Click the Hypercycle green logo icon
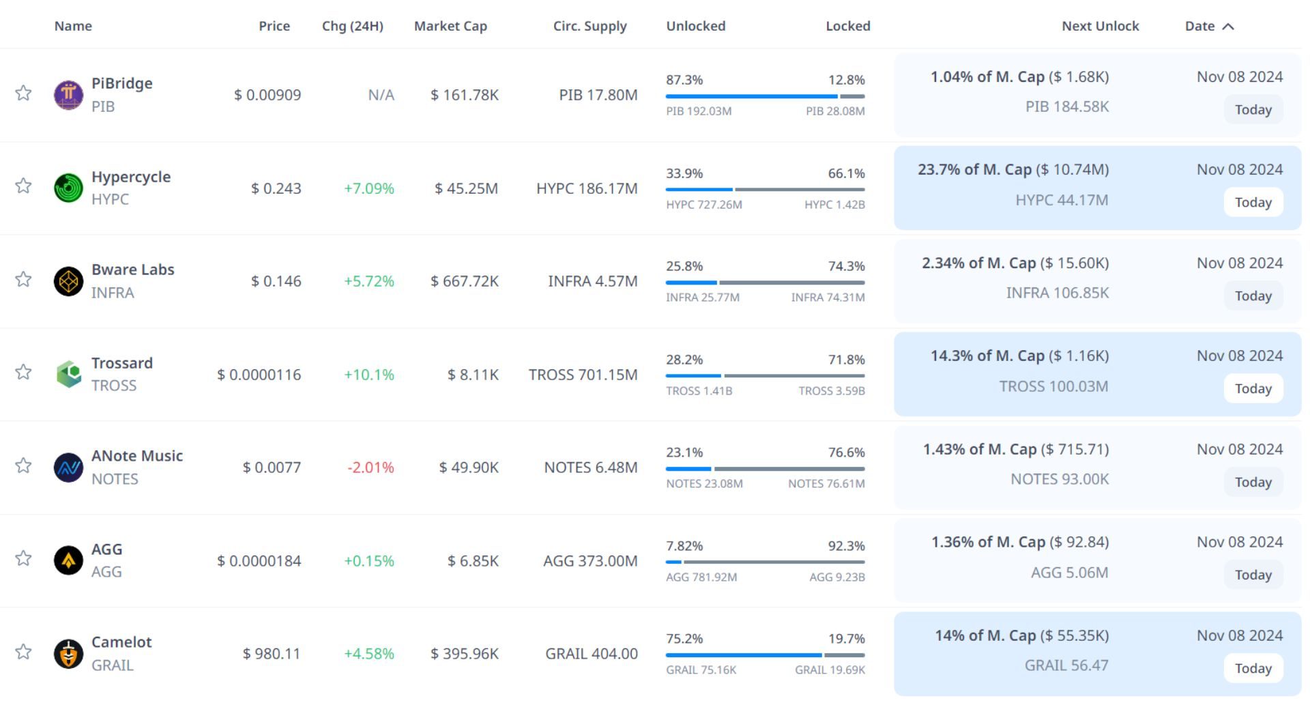Screen dimensions: 1310x707 click(68, 188)
